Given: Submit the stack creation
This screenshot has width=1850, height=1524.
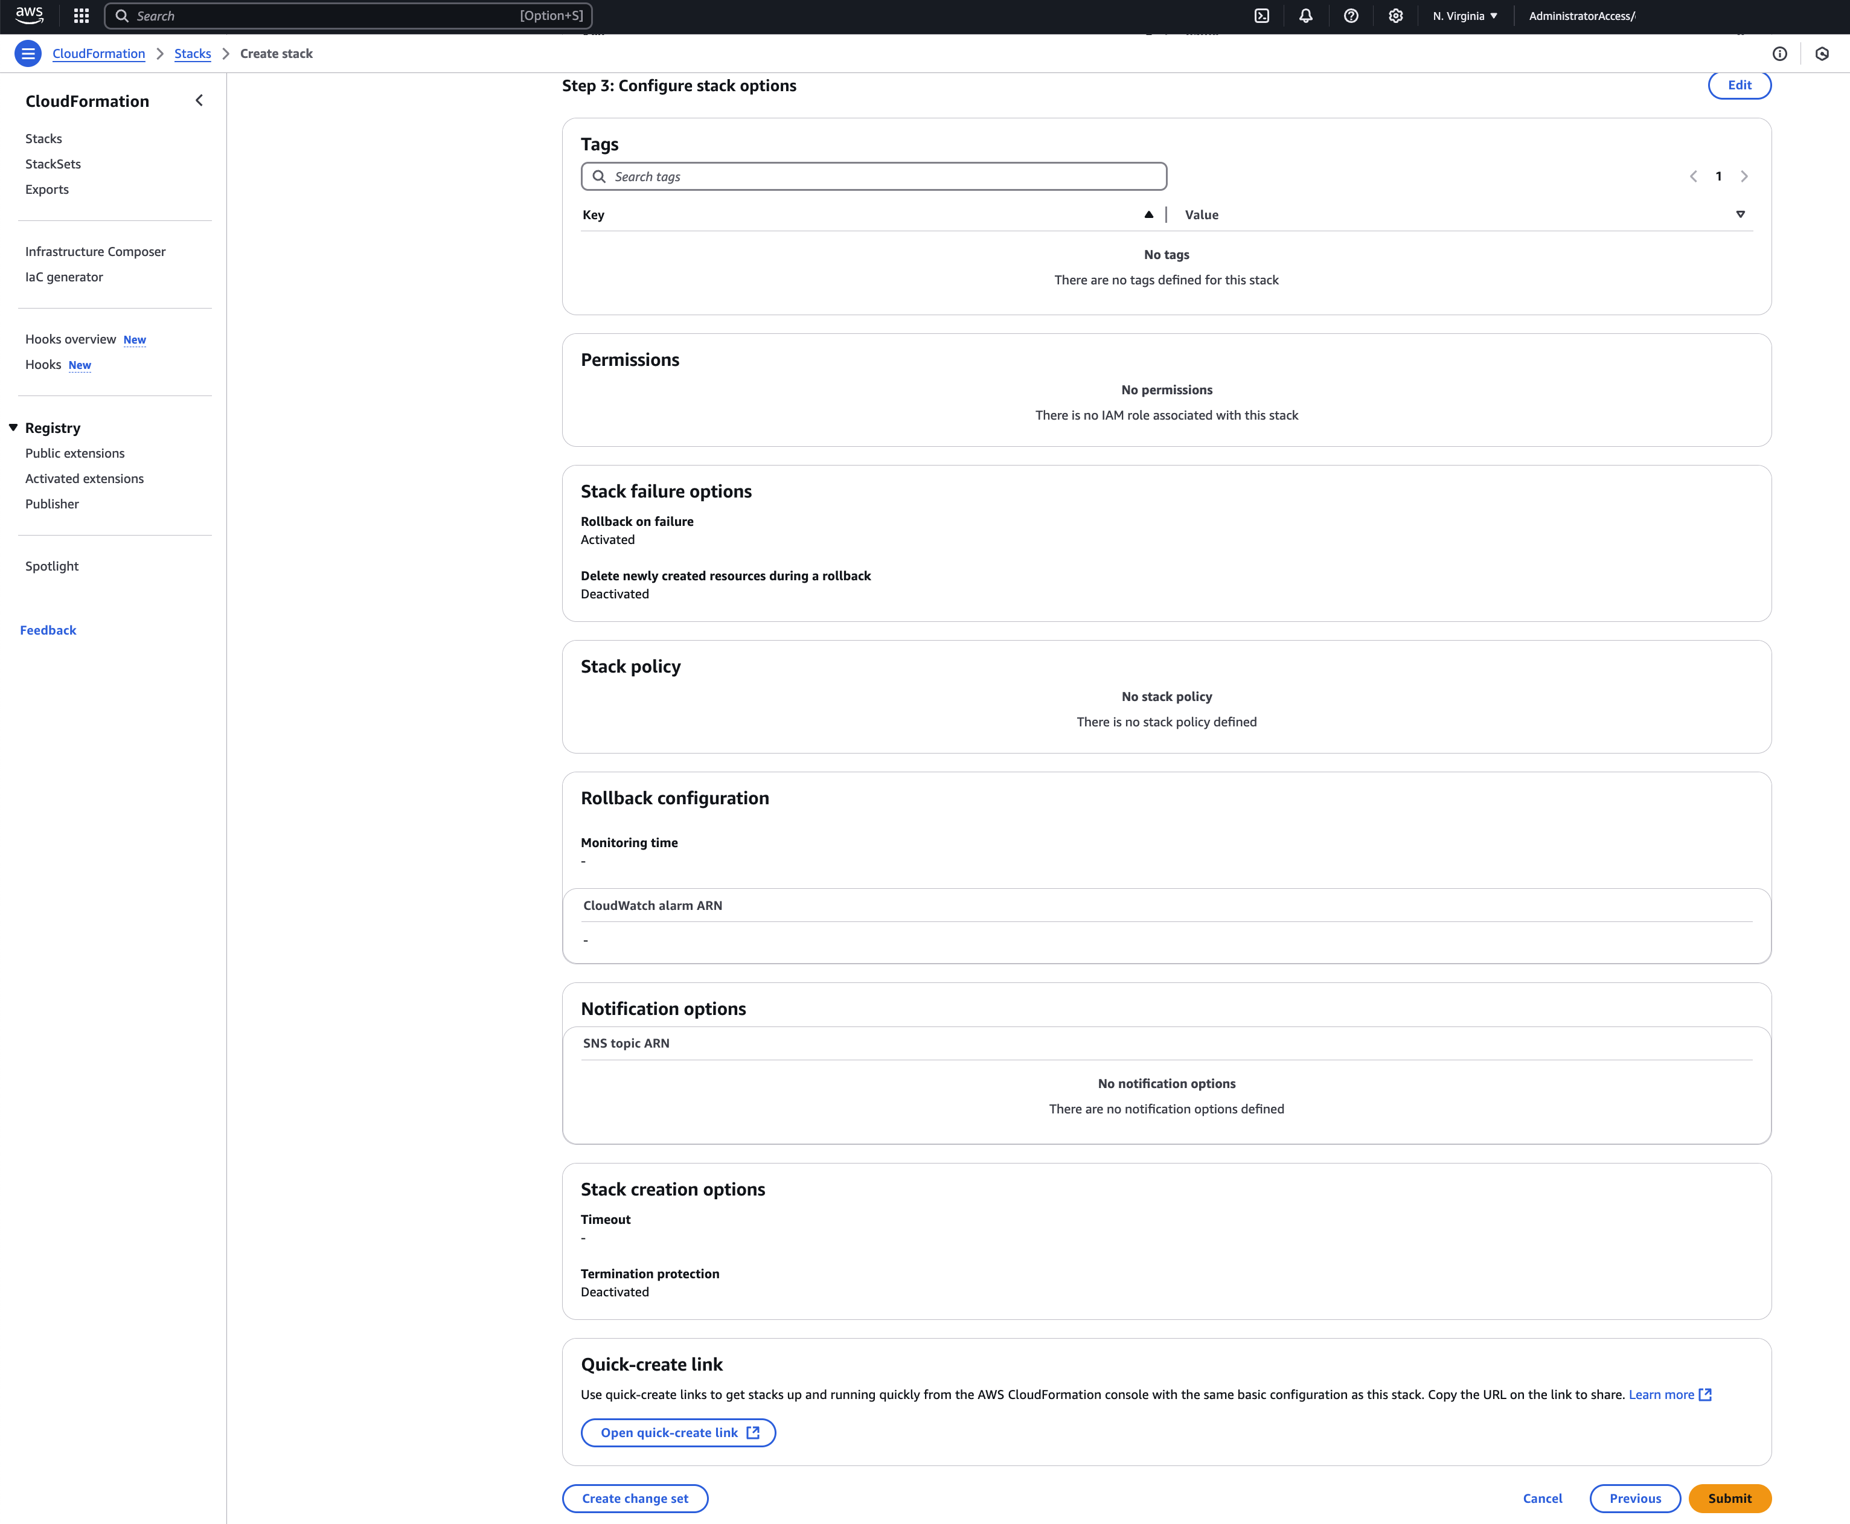Looking at the screenshot, I should pyautogui.click(x=1730, y=1499).
